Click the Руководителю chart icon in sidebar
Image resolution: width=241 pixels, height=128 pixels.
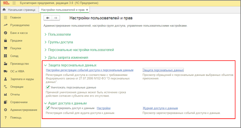tap(5, 25)
